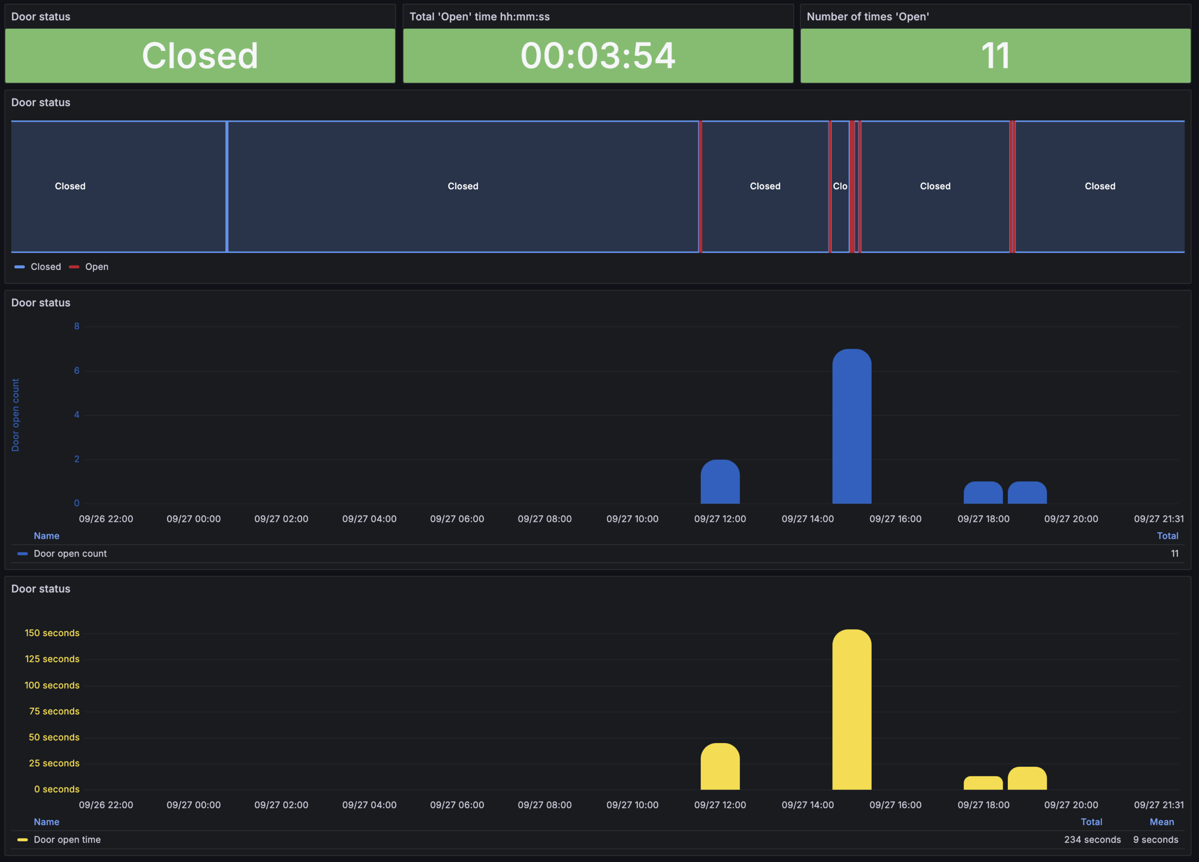Click the widest Closed segment in timeline
Screen dimensions: 1199x862
pyautogui.click(x=463, y=186)
